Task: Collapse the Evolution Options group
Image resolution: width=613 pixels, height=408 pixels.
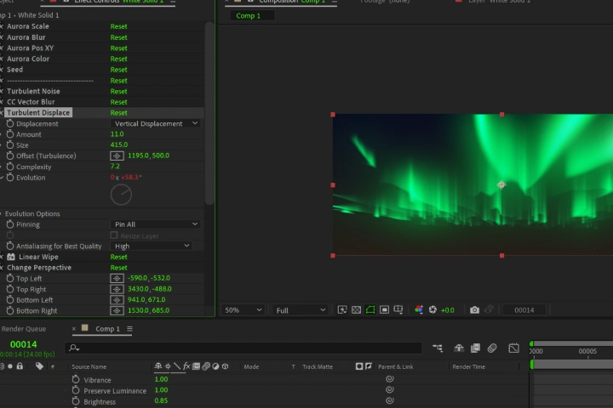Action: (1, 213)
